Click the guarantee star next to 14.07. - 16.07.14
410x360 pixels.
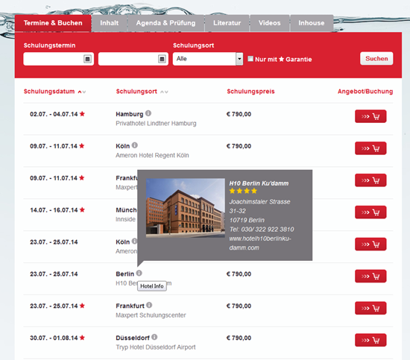tap(82, 209)
